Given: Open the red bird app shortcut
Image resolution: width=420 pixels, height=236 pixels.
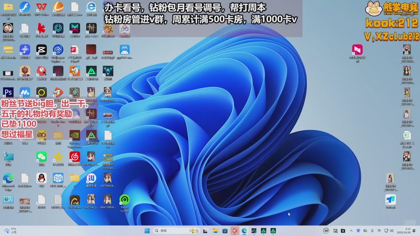Looking at the screenshot, I should (x=41, y=71).
